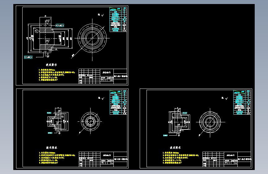Select 技术要求 heading on 三档齿轮 sheet
268x174 pixels.
(x=175, y=148)
